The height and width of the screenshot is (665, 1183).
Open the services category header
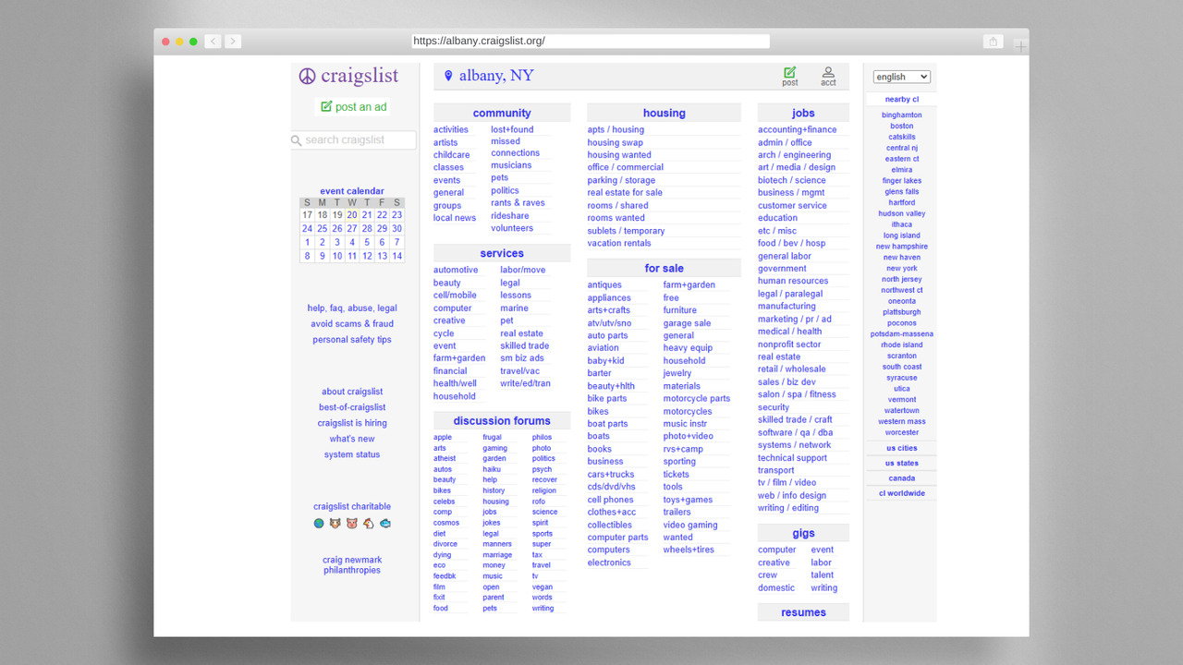tap(502, 254)
